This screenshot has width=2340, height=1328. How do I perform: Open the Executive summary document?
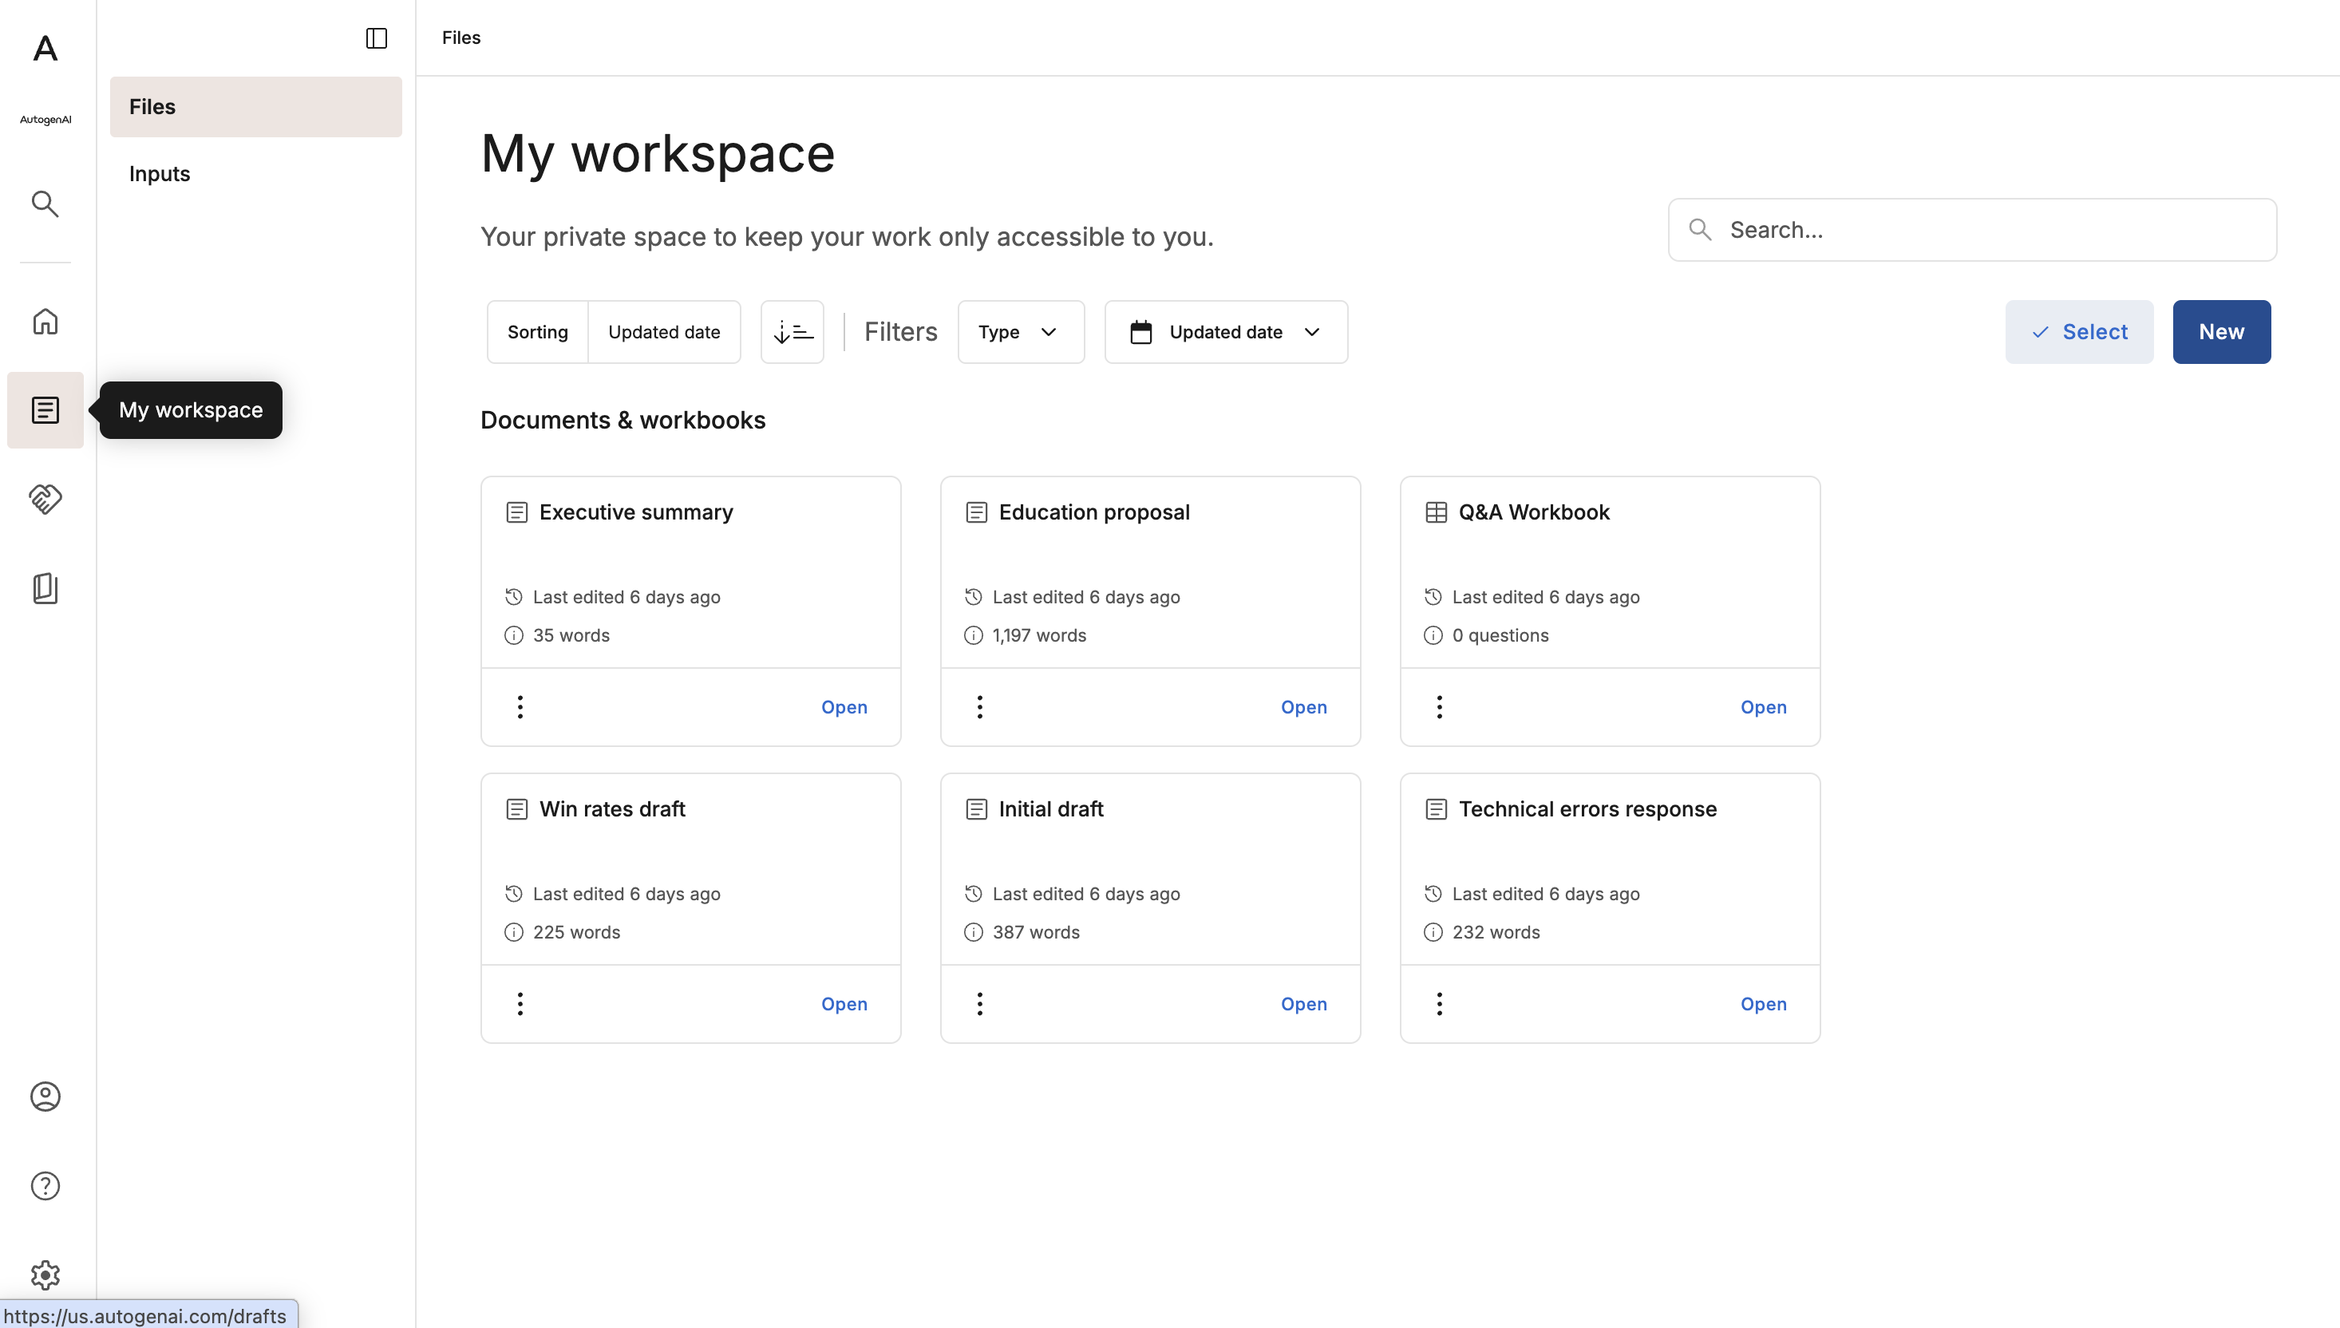coord(844,707)
